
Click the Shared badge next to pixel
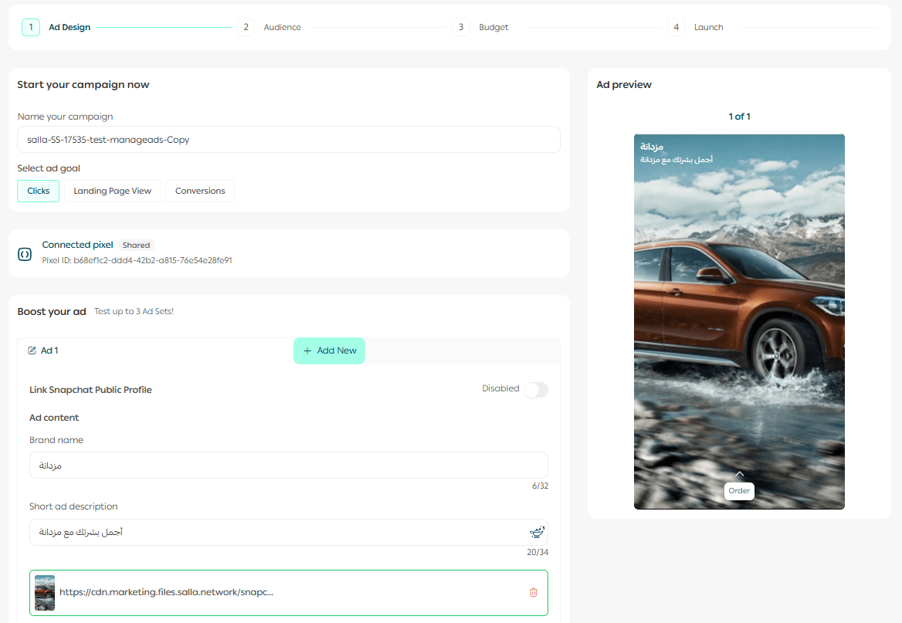[x=136, y=245]
